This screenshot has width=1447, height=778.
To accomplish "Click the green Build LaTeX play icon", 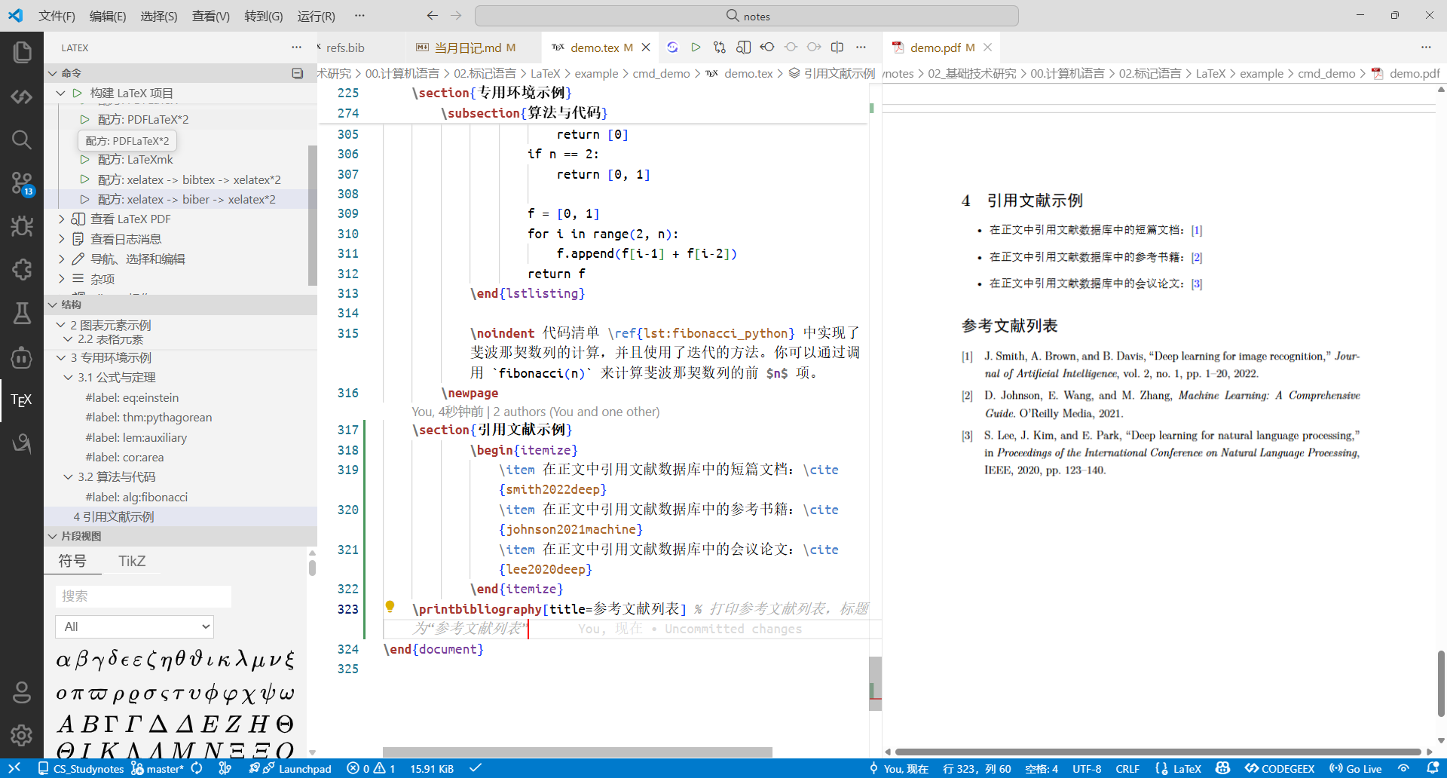I will 696,47.
